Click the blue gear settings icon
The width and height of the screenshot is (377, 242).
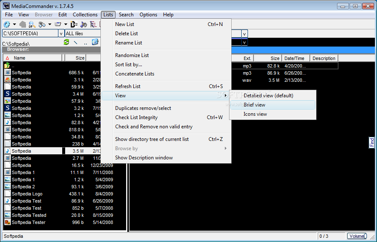pyautogui.click(x=7, y=24)
